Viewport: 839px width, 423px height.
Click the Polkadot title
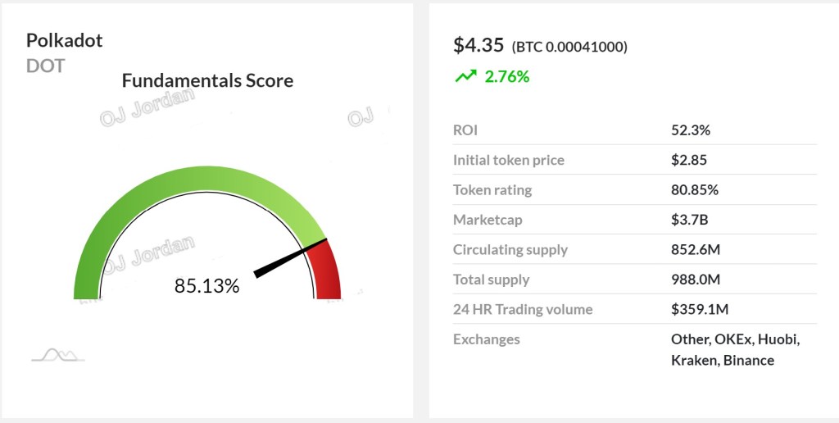[x=65, y=40]
